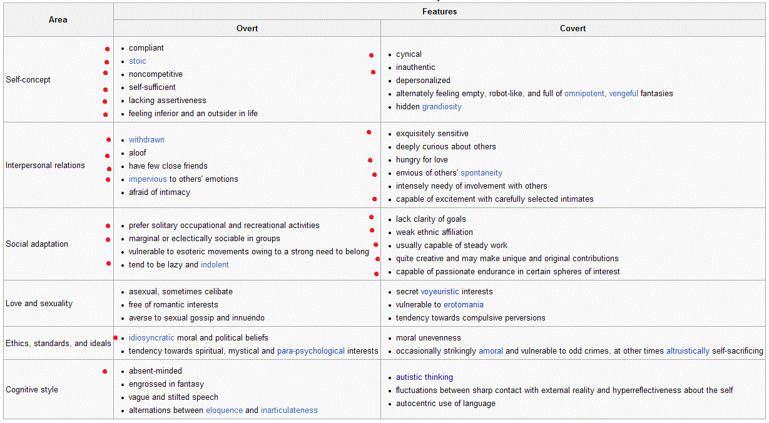Click 'usually capable of steady work' item
769x423 pixels.
(x=452, y=246)
